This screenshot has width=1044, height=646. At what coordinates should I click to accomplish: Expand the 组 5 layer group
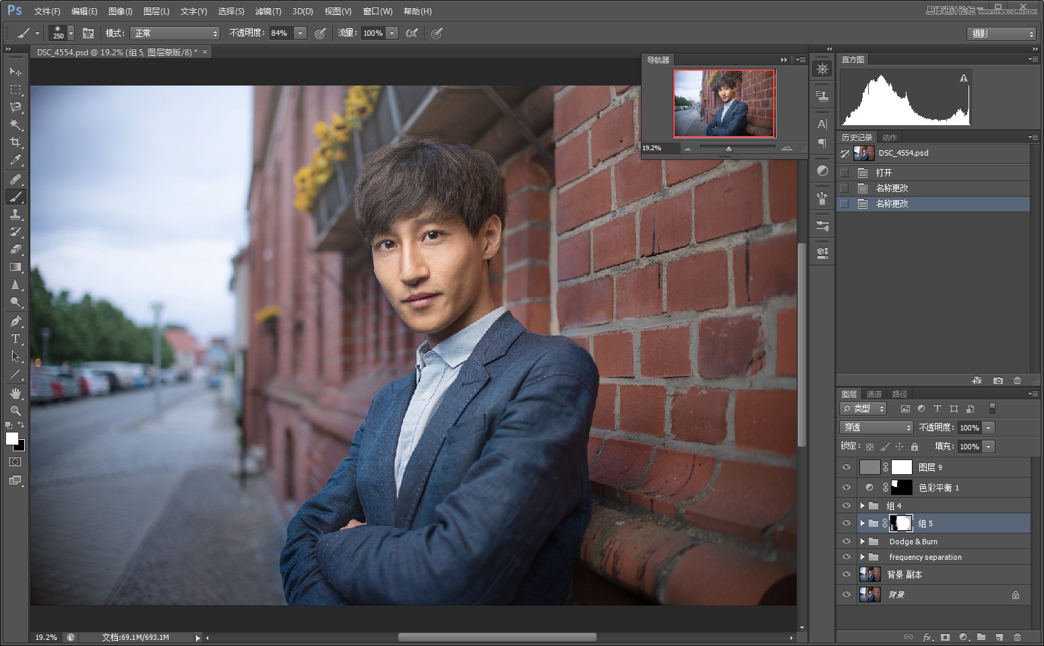[x=863, y=523]
